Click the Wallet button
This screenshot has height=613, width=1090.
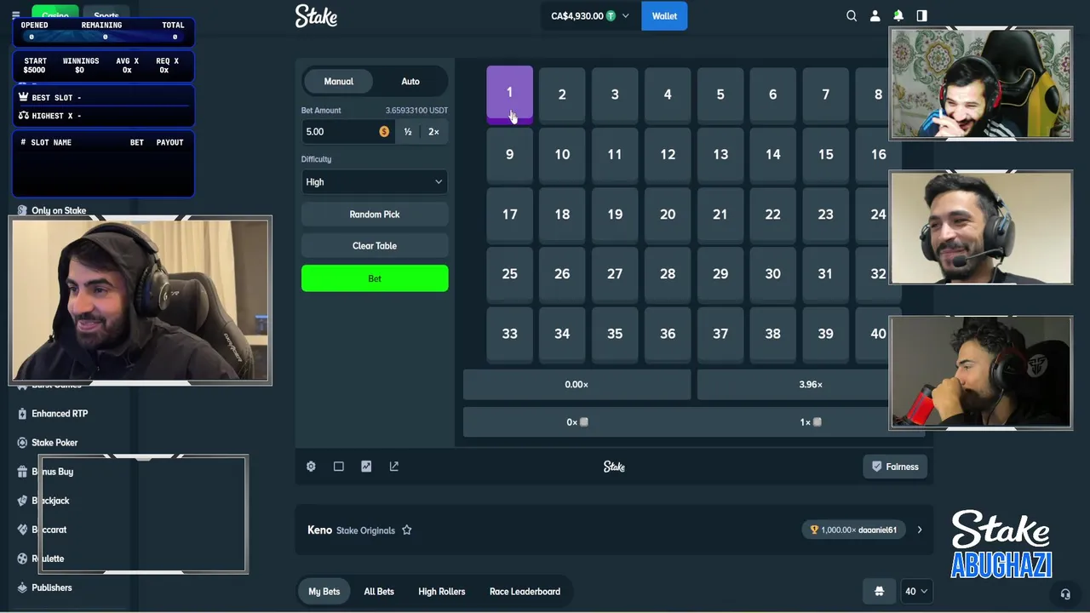(664, 15)
